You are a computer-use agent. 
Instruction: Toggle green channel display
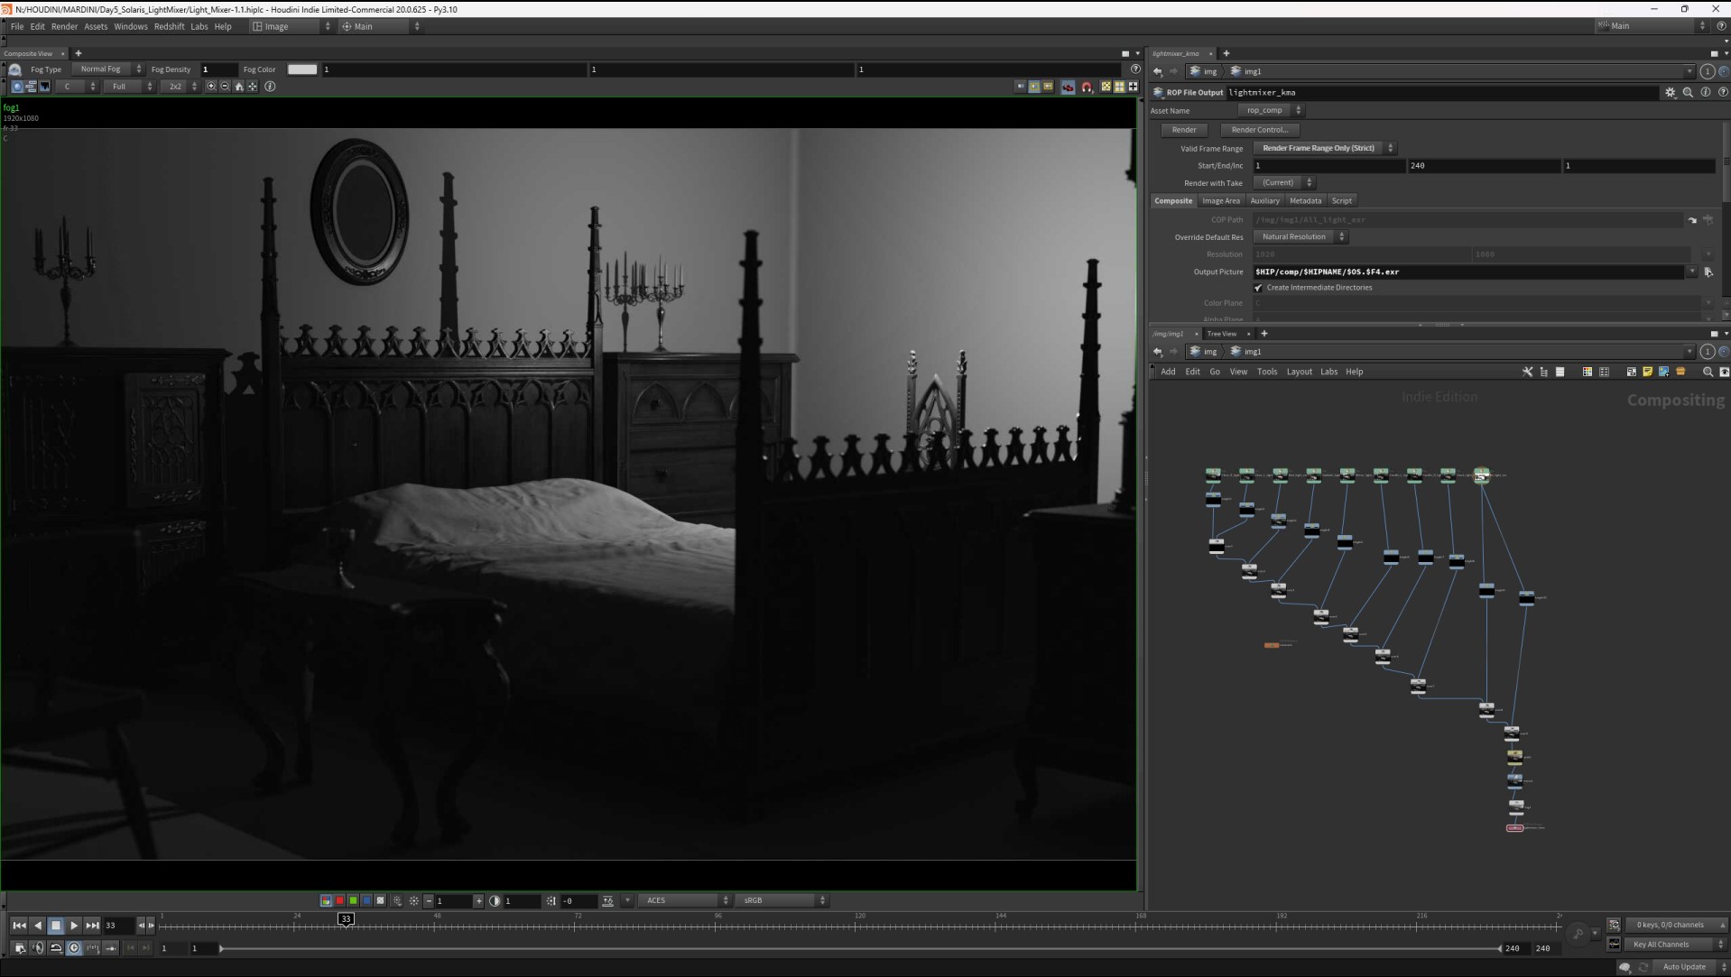coord(353,901)
